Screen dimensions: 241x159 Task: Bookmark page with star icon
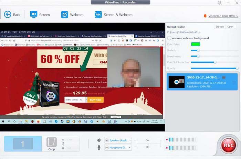point(100,40)
